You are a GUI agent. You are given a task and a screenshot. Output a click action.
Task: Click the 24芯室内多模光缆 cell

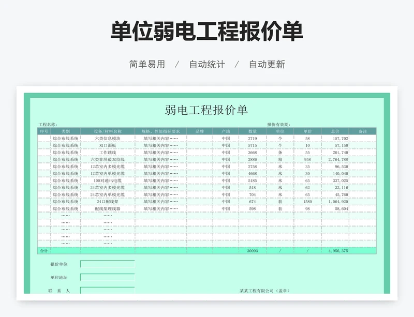coord(108,187)
